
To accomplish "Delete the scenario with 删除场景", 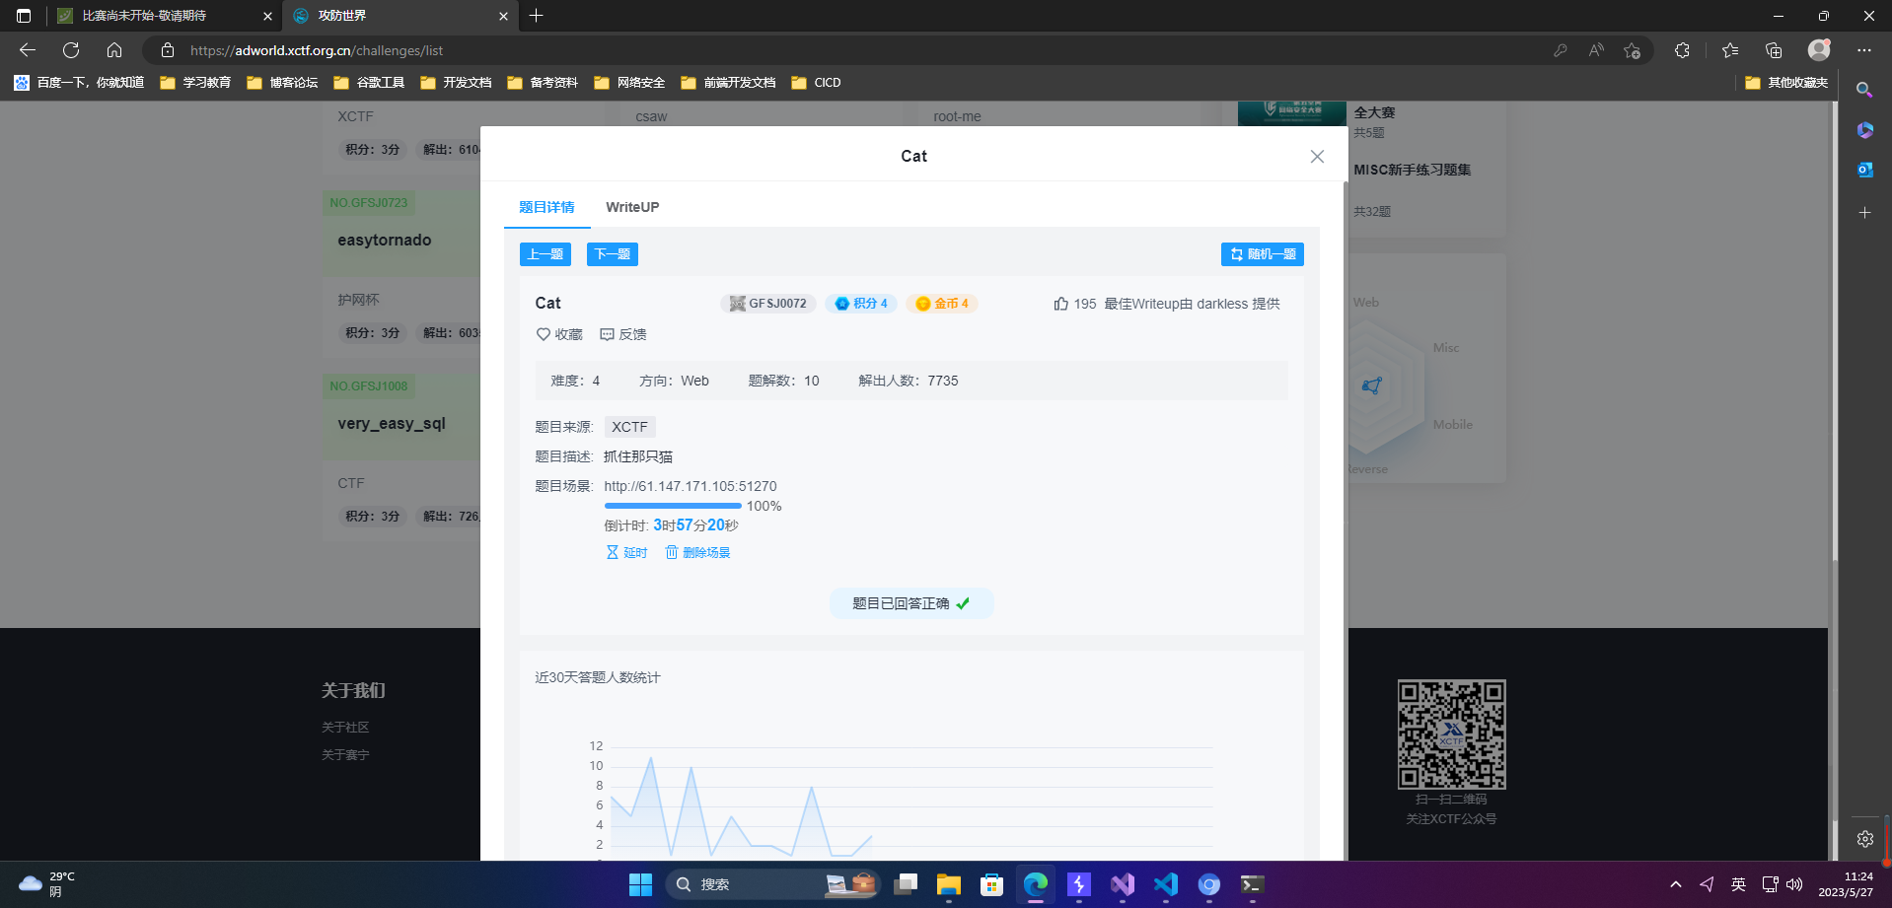I will [697, 552].
